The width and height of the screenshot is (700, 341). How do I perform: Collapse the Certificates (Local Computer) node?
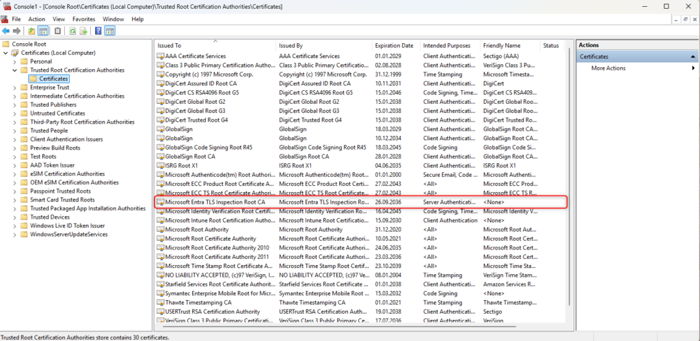[5, 53]
